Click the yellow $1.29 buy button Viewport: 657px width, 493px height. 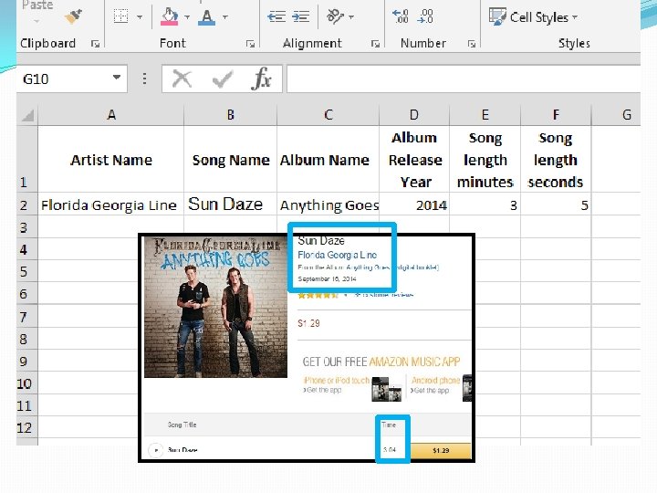[x=441, y=450]
